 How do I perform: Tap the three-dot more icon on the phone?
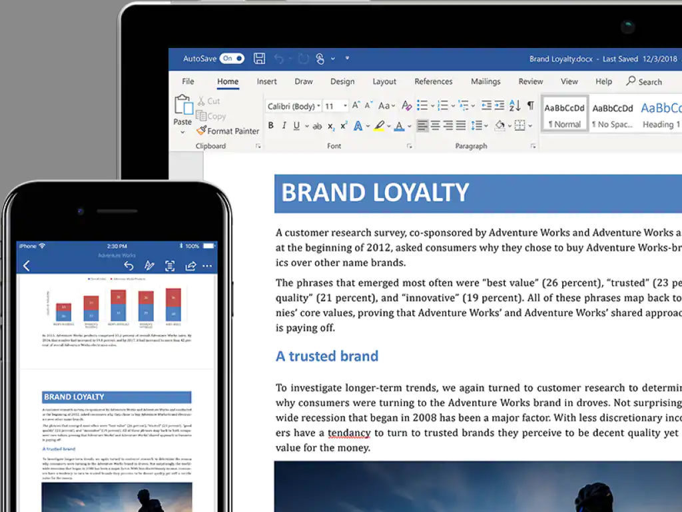click(x=208, y=265)
